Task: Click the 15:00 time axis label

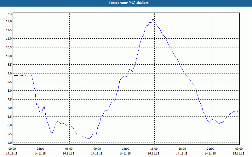Action: pyautogui.click(x=154, y=149)
